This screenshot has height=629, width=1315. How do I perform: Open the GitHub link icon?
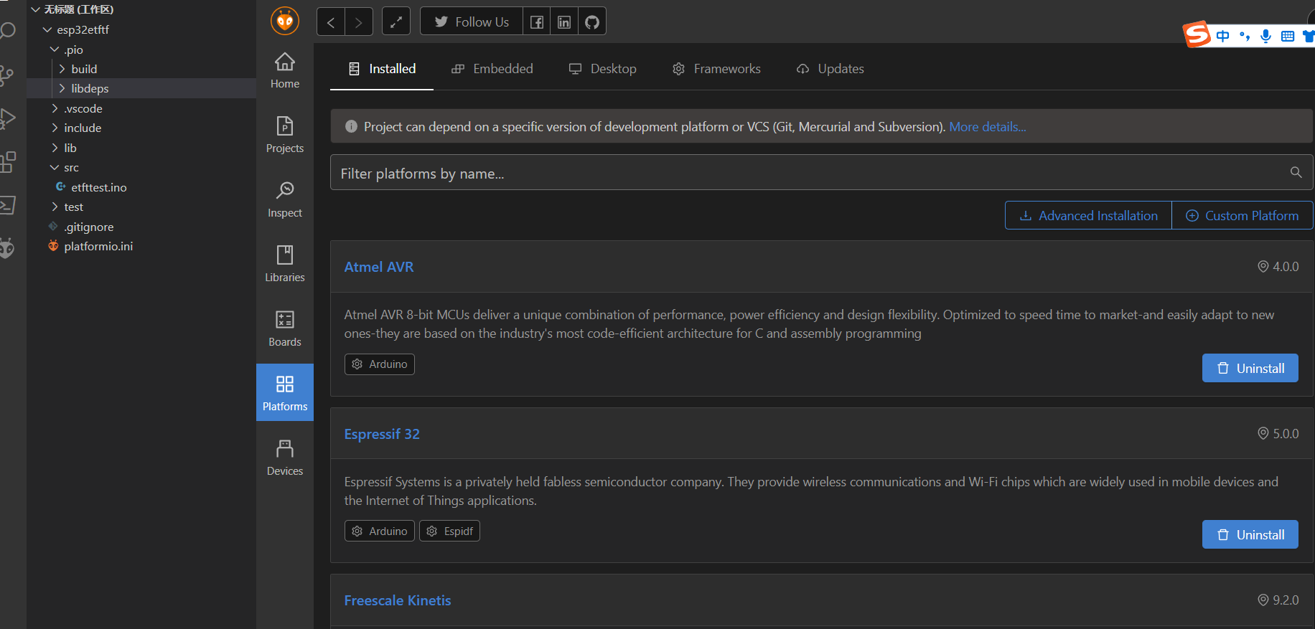coord(592,22)
